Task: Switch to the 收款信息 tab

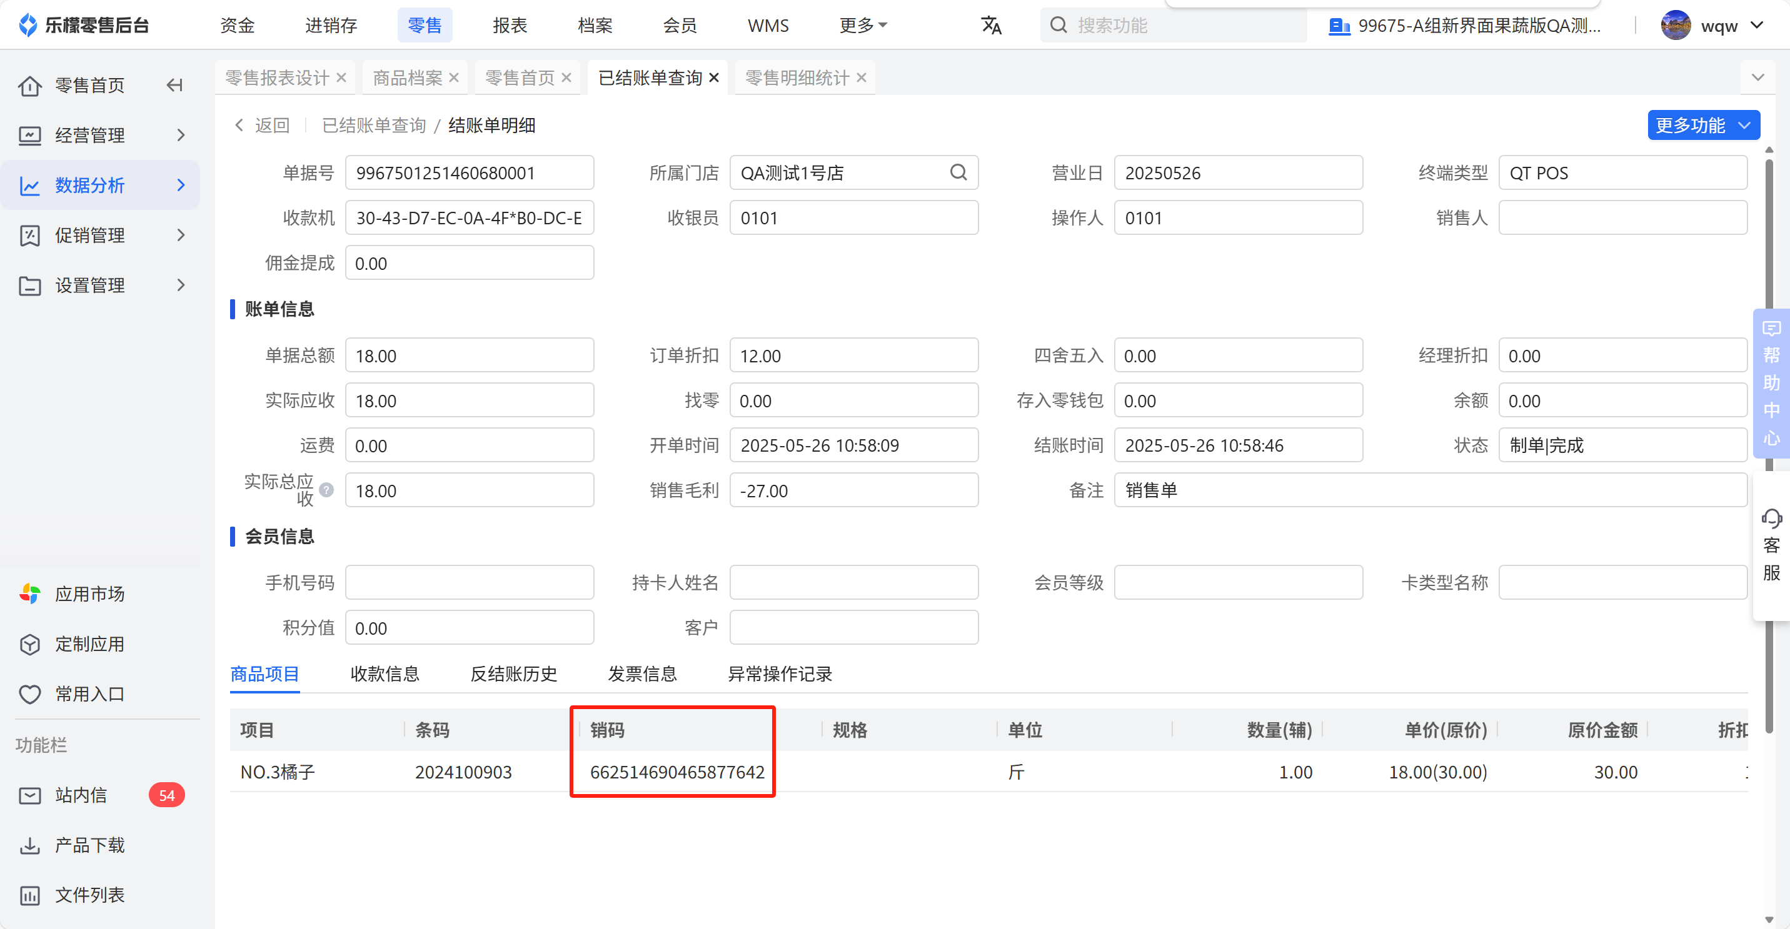Action: [x=385, y=673]
